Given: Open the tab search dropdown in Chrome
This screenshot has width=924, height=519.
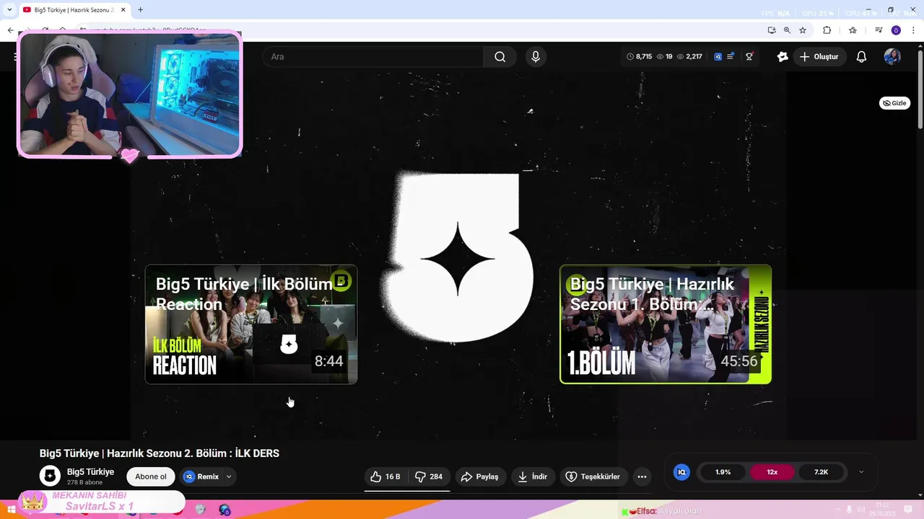Looking at the screenshot, I should 9,9.
